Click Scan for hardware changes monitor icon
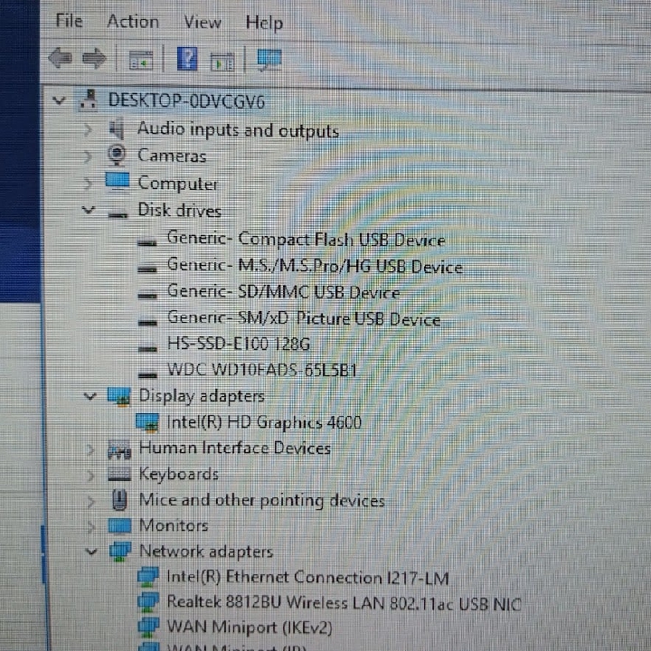Image resolution: width=651 pixels, height=651 pixels. (x=269, y=60)
